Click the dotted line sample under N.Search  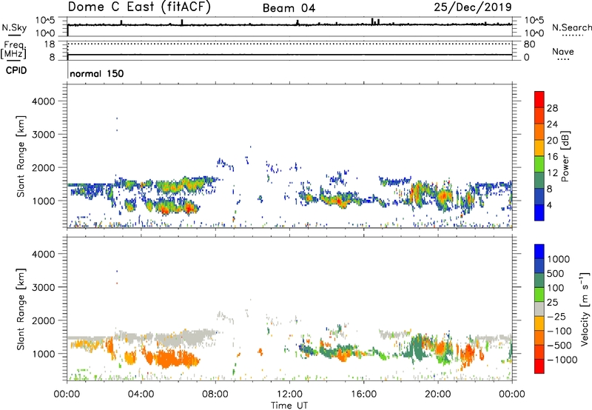coord(572,36)
